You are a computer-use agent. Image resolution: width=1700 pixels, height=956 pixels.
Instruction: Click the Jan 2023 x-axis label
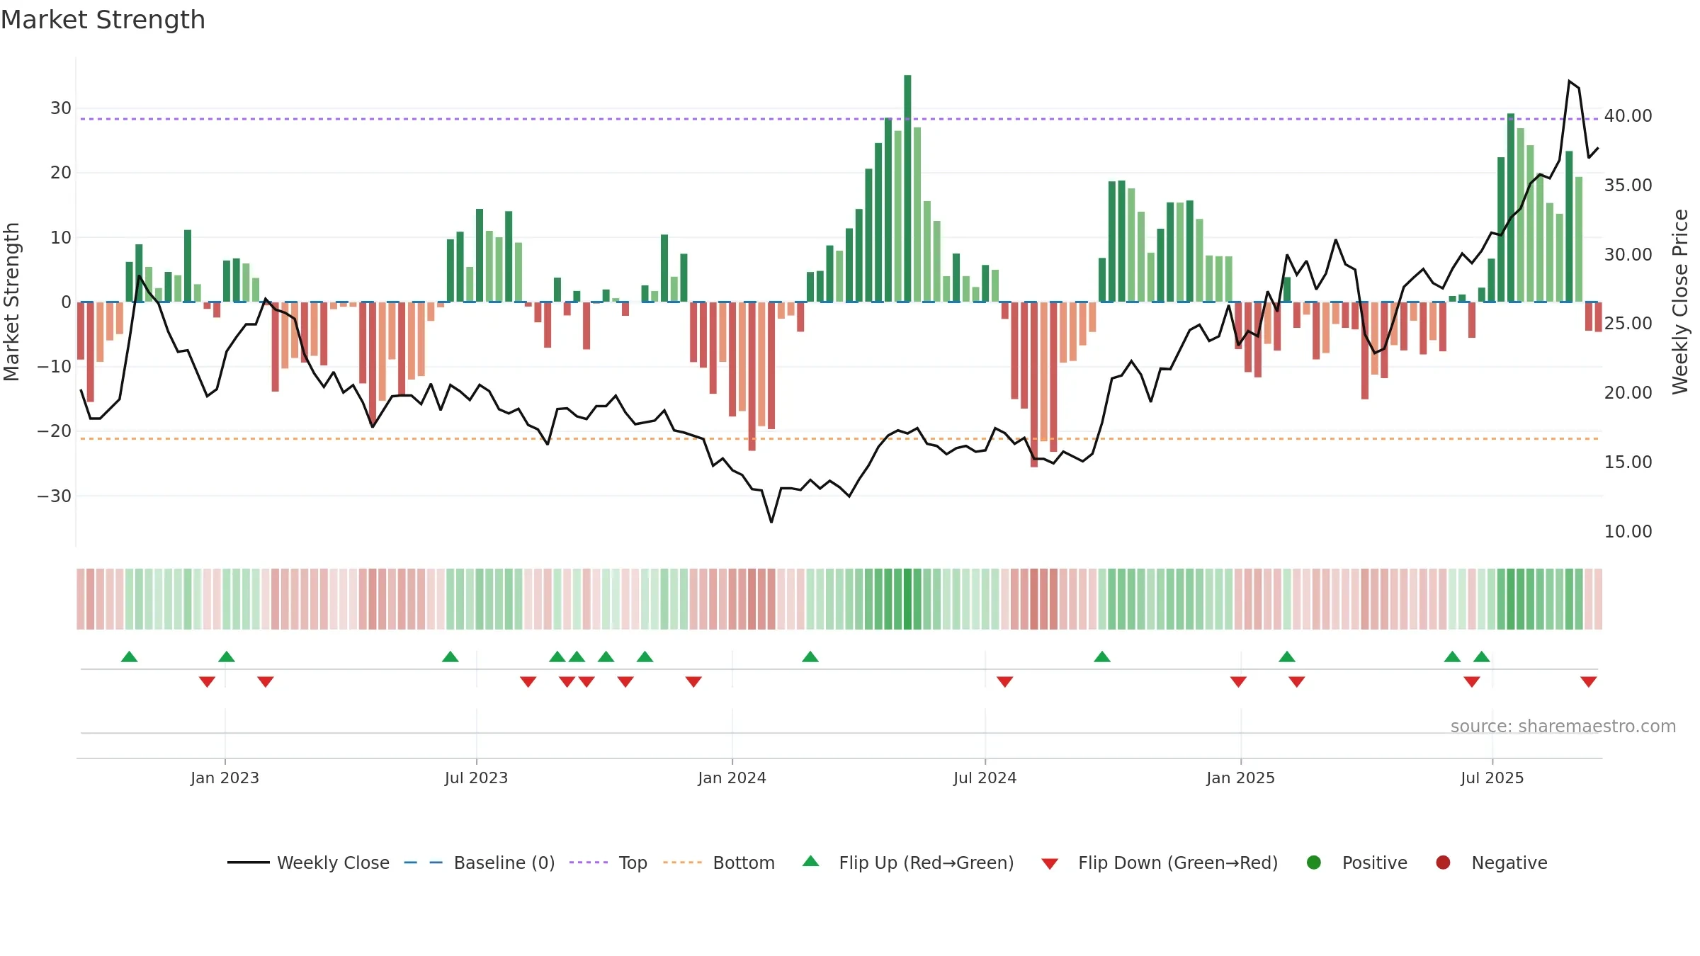coord(225,778)
